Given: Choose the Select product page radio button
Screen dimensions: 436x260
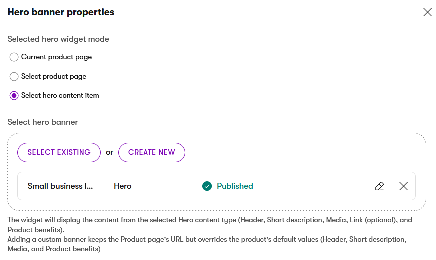Looking at the screenshot, I should click(x=14, y=76).
